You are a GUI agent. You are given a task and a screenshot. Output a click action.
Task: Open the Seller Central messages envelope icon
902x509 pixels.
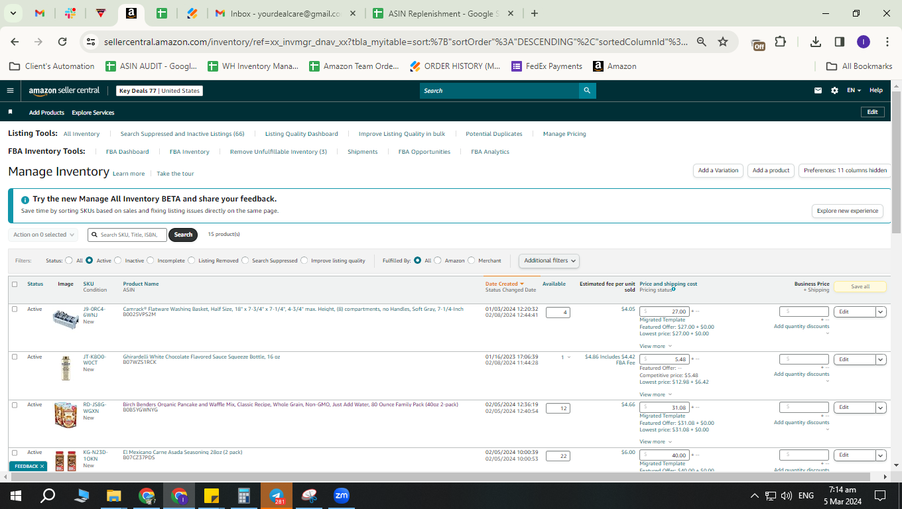pyautogui.click(x=818, y=91)
